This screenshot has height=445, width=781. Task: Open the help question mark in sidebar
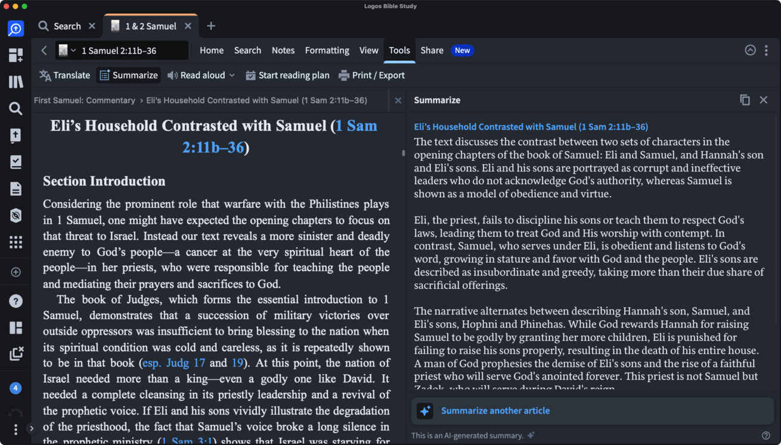(x=16, y=301)
